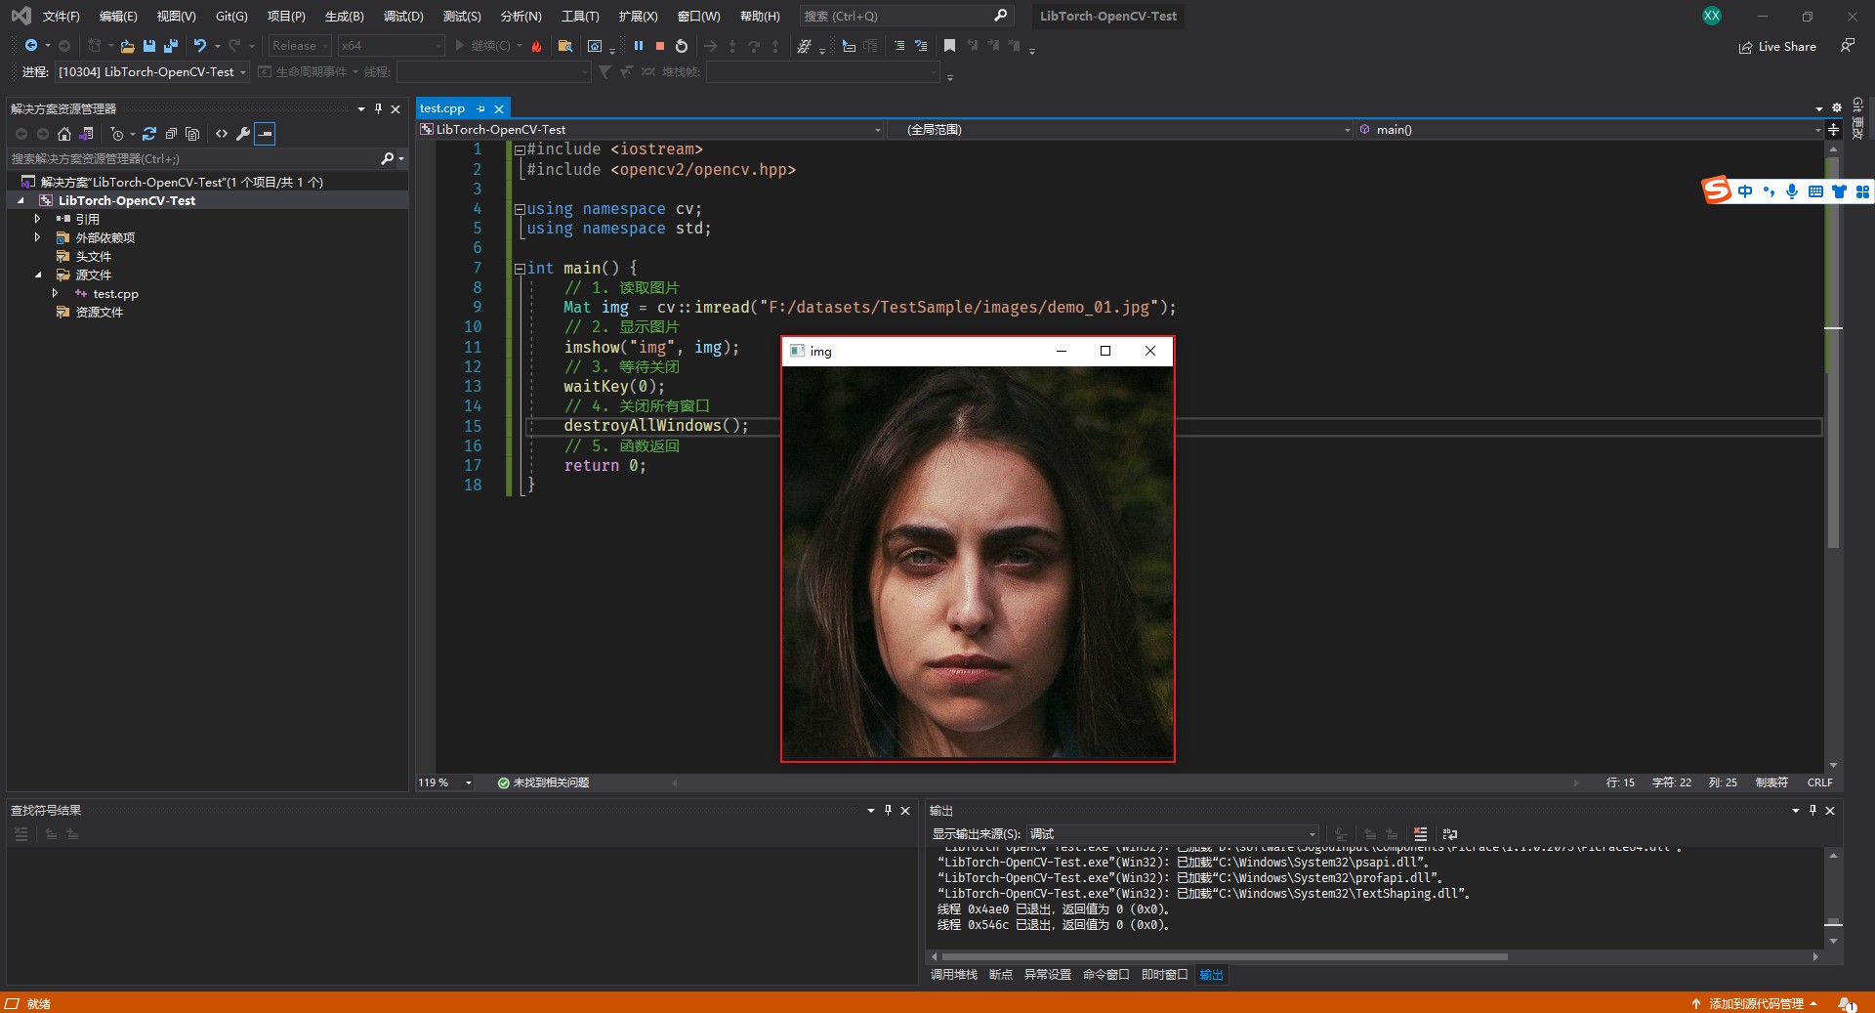Restart the debug session
The width and height of the screenshot is (1875, 1013).
(682, 46)
